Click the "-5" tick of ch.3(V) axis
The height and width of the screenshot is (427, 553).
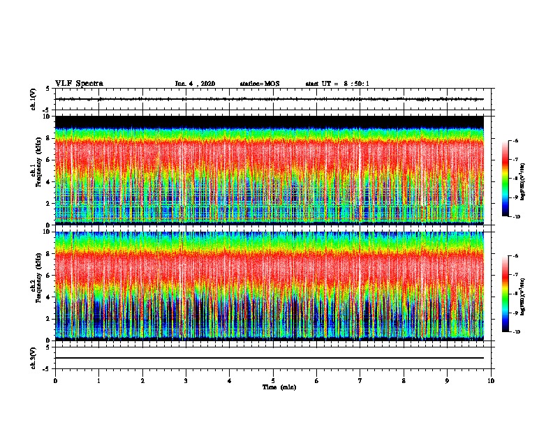click(47, 369)
